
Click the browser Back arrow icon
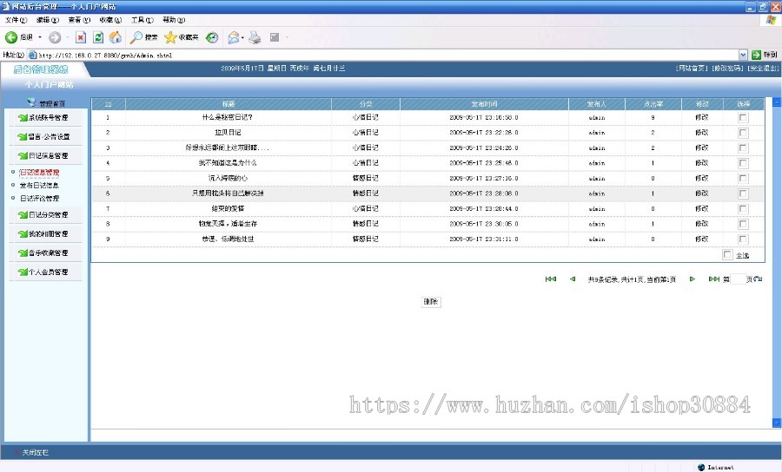click(11, 37)
